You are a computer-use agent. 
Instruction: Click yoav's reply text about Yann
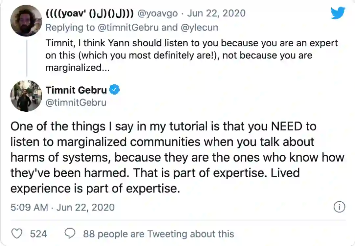click(192, 55)
